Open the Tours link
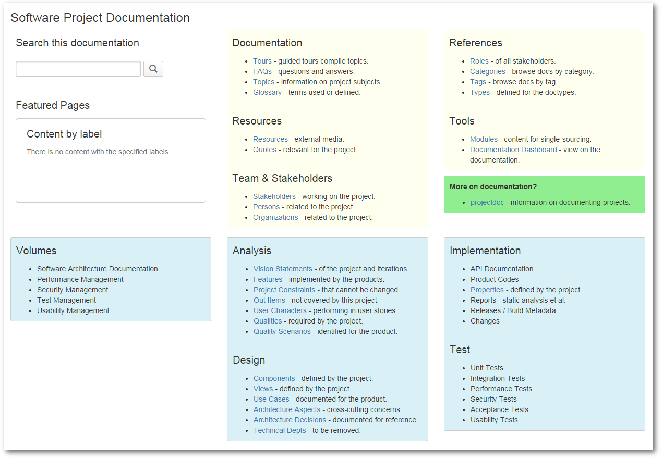This screenshot has width=663, height=460. point(262,61)
